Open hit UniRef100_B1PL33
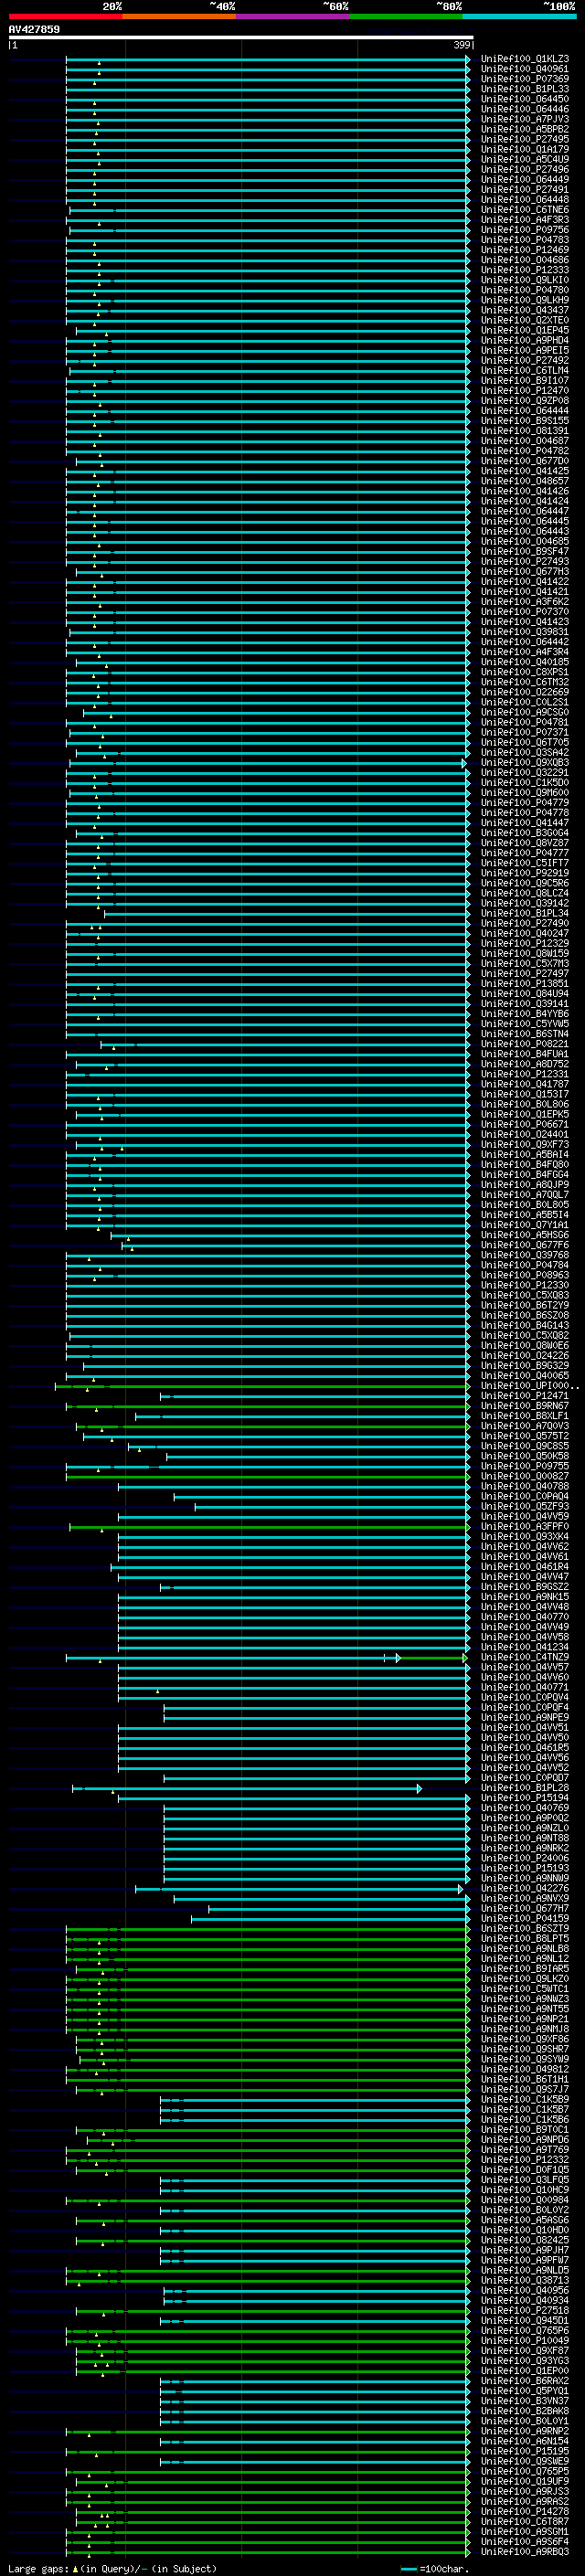This screenshot has width=585, height=2576. pos(525,89)
